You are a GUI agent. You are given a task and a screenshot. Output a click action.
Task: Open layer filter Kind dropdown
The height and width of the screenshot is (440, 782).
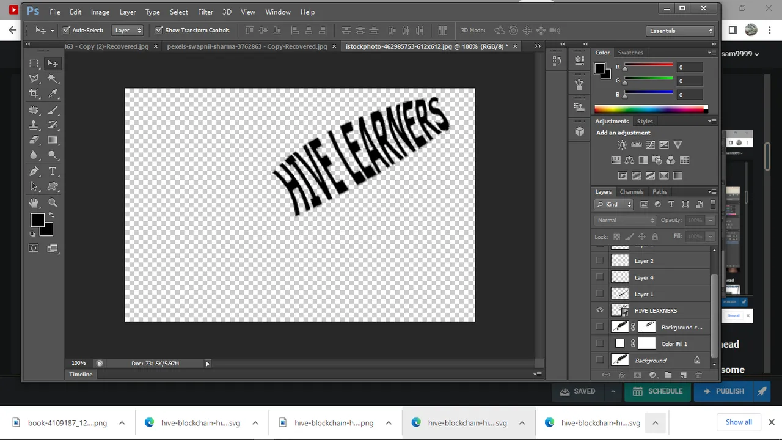[615, 204]
